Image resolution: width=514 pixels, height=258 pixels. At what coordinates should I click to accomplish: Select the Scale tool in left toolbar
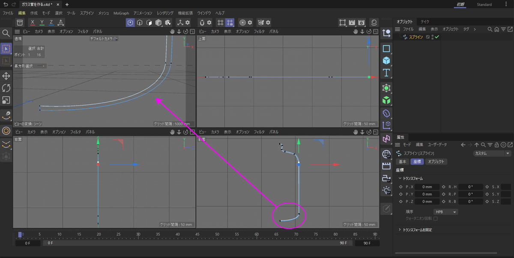coord(6,101)
